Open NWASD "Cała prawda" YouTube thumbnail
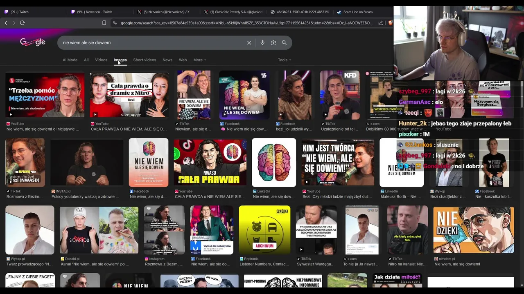Viewport: 524px width, 294px height. 210,163
